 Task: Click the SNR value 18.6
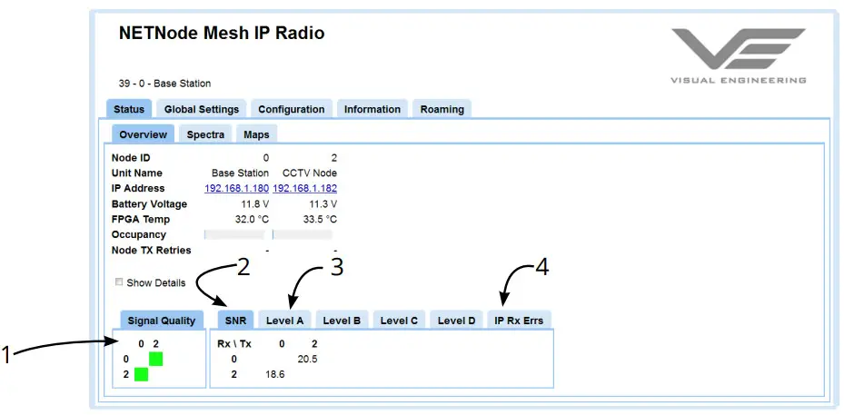(275, 374)
